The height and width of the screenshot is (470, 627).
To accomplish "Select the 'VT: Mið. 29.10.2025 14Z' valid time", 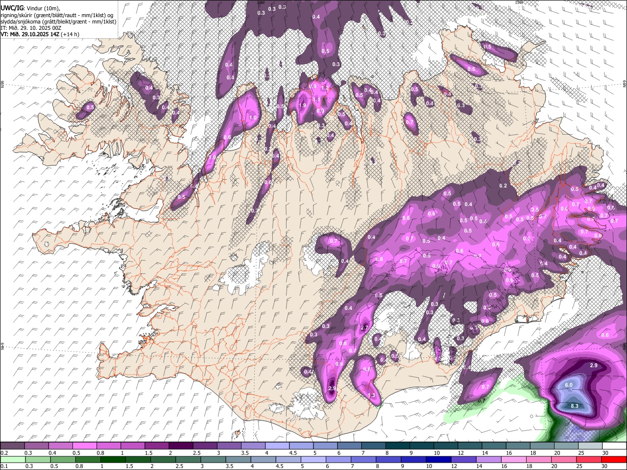I will pyautogui.click(x=30, y=34).
